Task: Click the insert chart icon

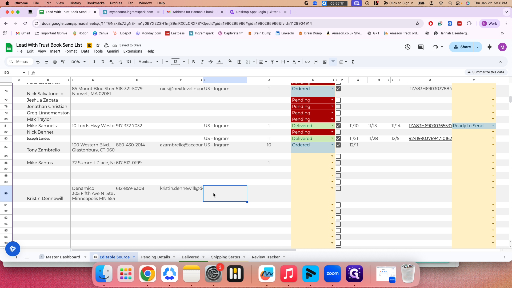Action: [325, 62]
